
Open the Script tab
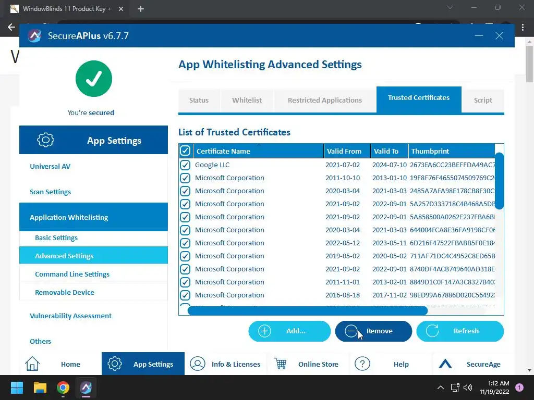pyautogui.click(x=483, y=101)
